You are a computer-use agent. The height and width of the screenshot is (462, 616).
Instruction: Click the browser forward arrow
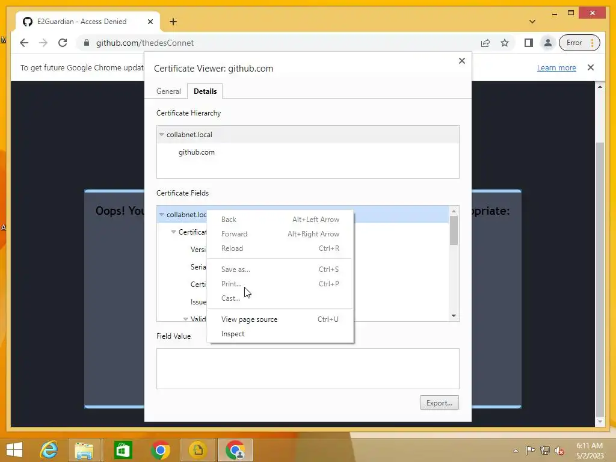43,43
